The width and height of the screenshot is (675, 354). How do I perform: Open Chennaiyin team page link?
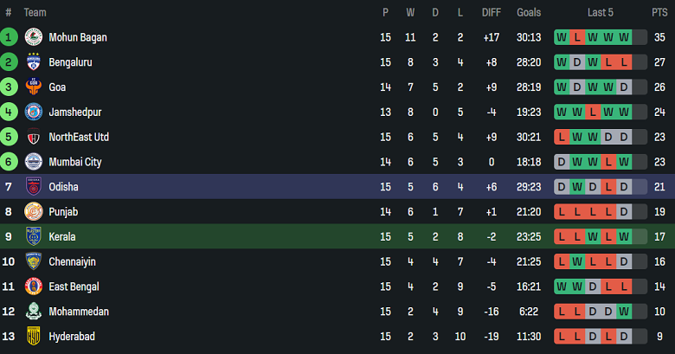tap(73, 261)
